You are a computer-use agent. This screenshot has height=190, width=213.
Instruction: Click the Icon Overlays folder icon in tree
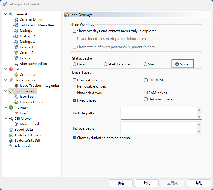click(11, 91)
